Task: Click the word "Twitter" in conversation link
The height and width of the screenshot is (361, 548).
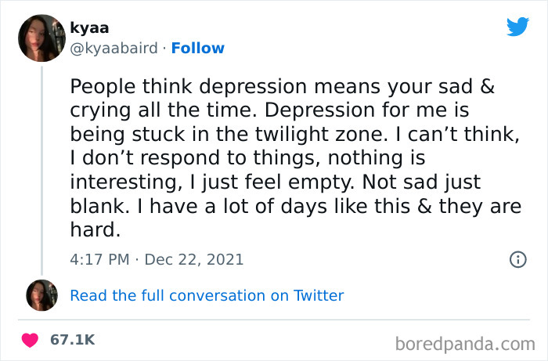Action: click(316, 295)
